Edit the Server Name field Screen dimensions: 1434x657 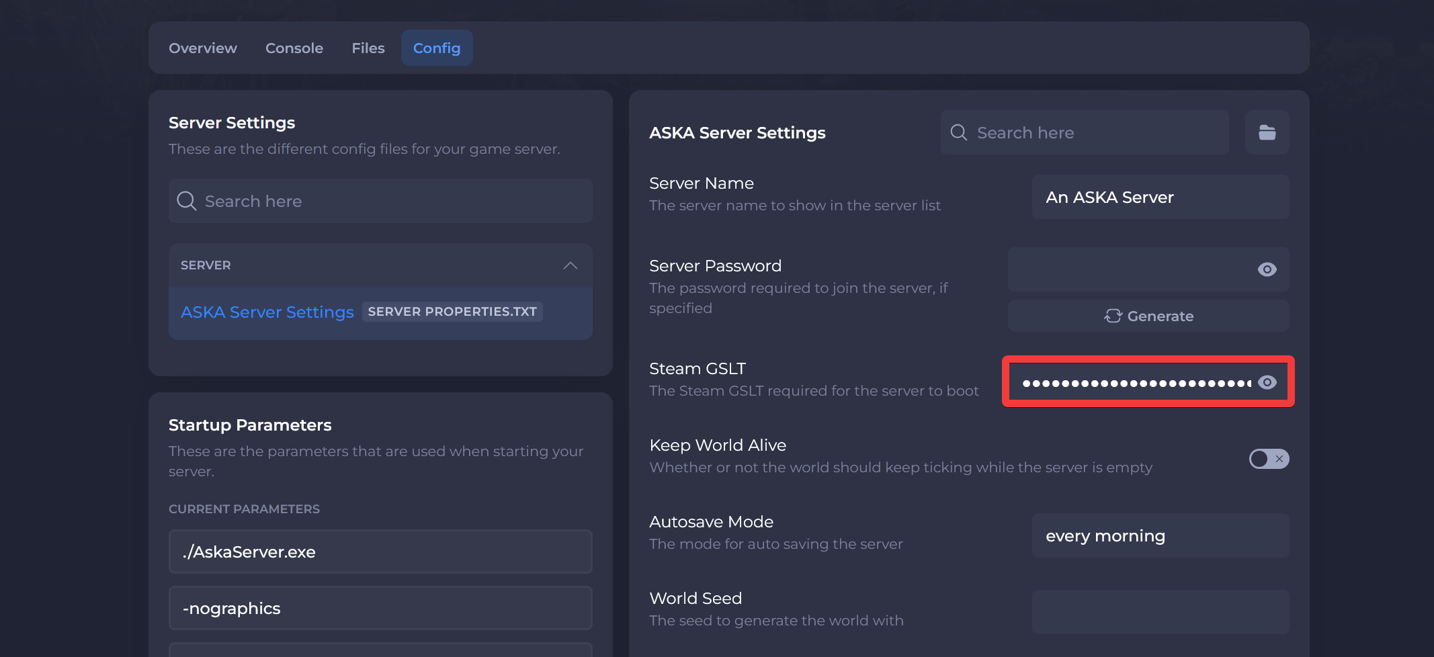pos(1161,197)
